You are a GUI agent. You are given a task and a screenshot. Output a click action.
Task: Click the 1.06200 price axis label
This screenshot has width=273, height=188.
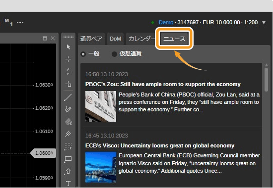tap(44, 108)
